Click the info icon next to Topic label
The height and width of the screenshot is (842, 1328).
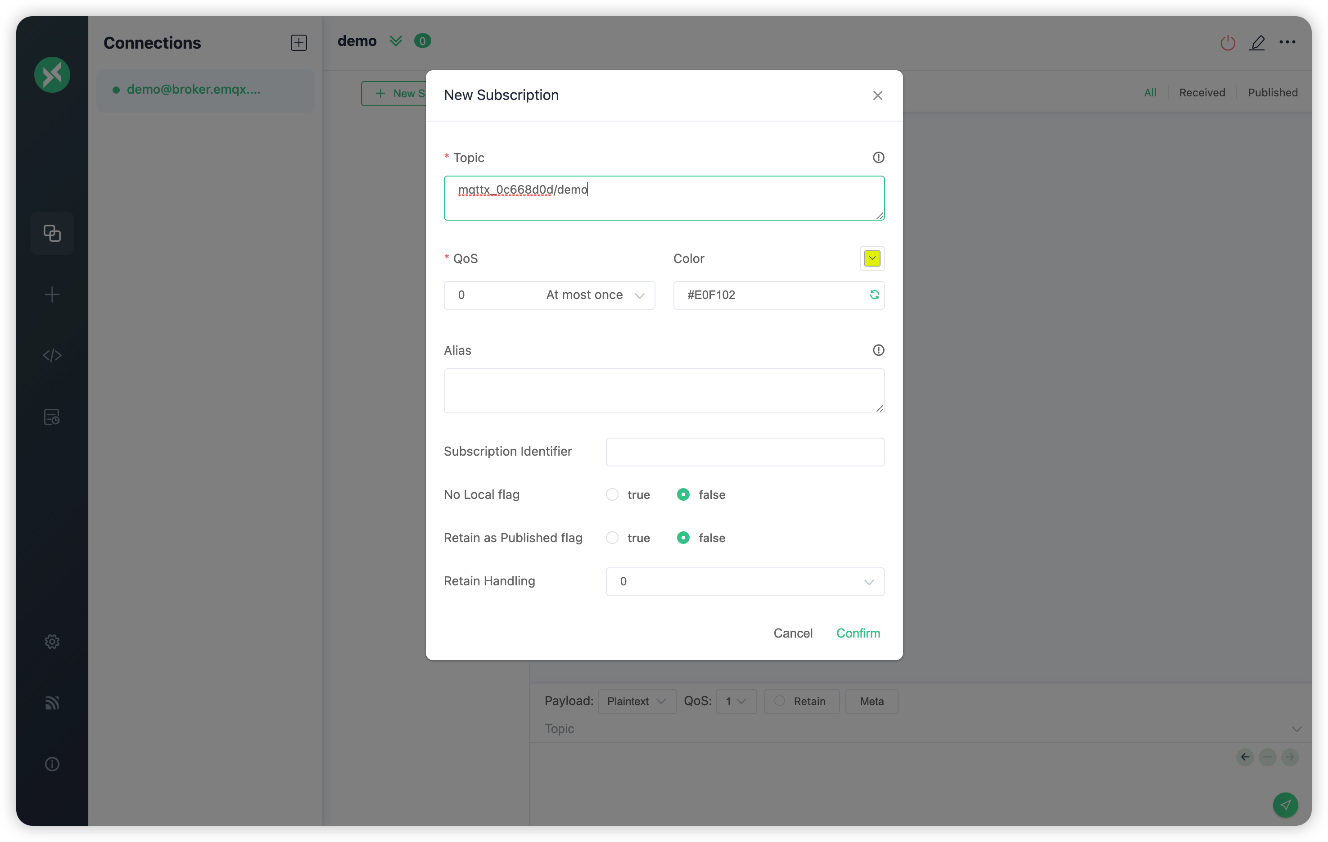pos(878,157)
